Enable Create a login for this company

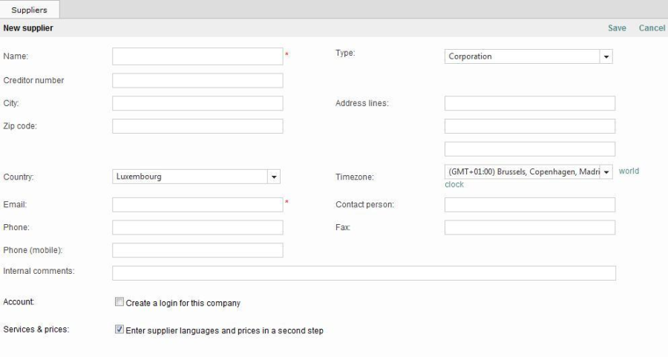(x=119, y=303)
